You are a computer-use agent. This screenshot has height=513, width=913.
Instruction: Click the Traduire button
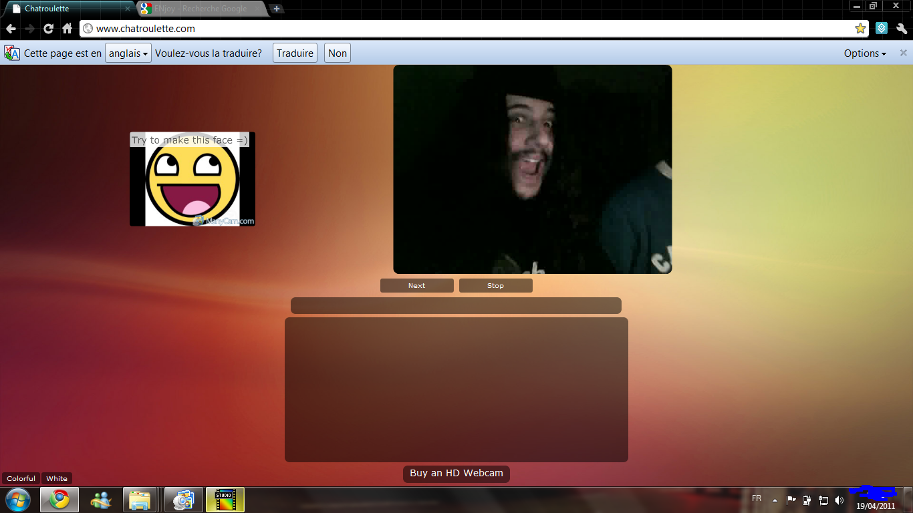point(295,53)
